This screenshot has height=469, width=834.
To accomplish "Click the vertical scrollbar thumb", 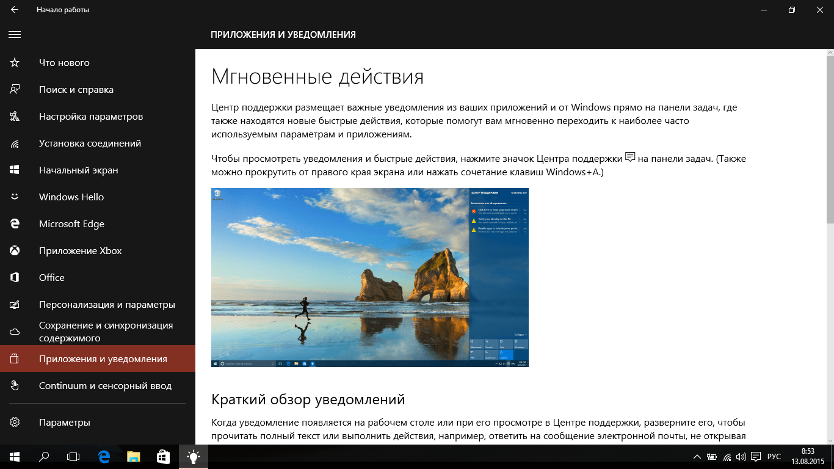I will pos(830,139).
